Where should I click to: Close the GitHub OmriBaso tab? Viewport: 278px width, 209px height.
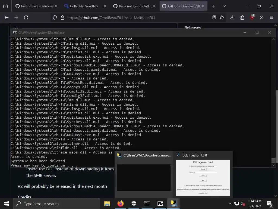click(203, 6)
